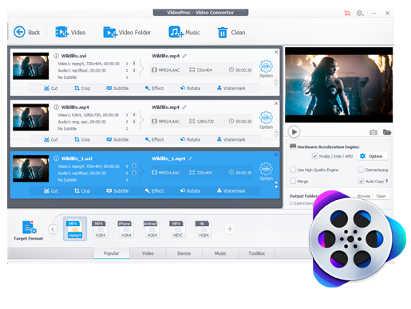The image size is (411, 309).
Task: Open Auto Copy help question mark
Action: point(386,181)
